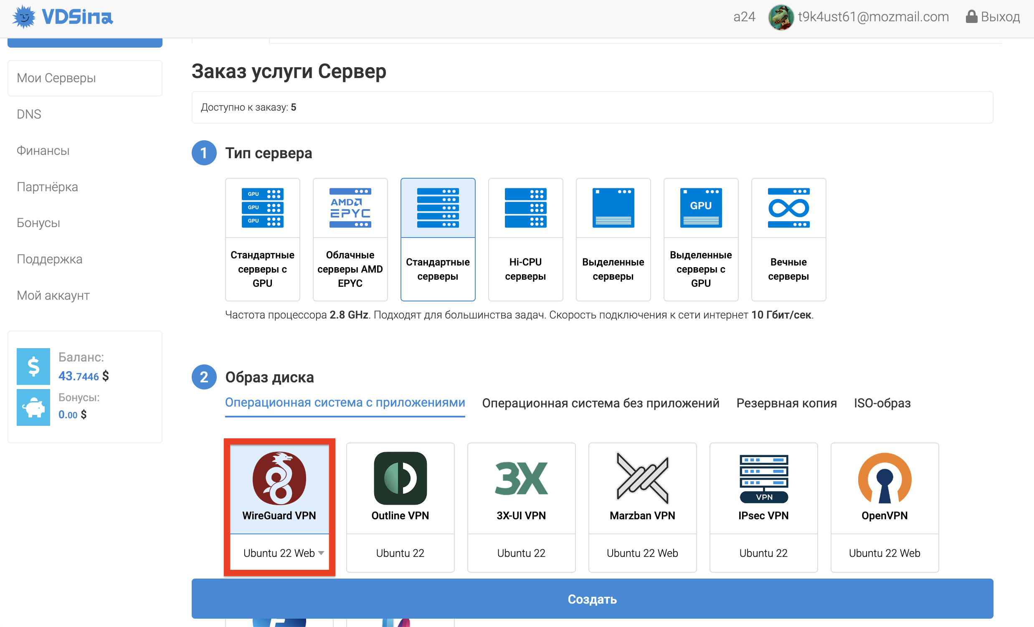Screen dimensions: 1034x627
Task: Select the Стандартные серверы с GPU label
Action: tap(262, 269)
